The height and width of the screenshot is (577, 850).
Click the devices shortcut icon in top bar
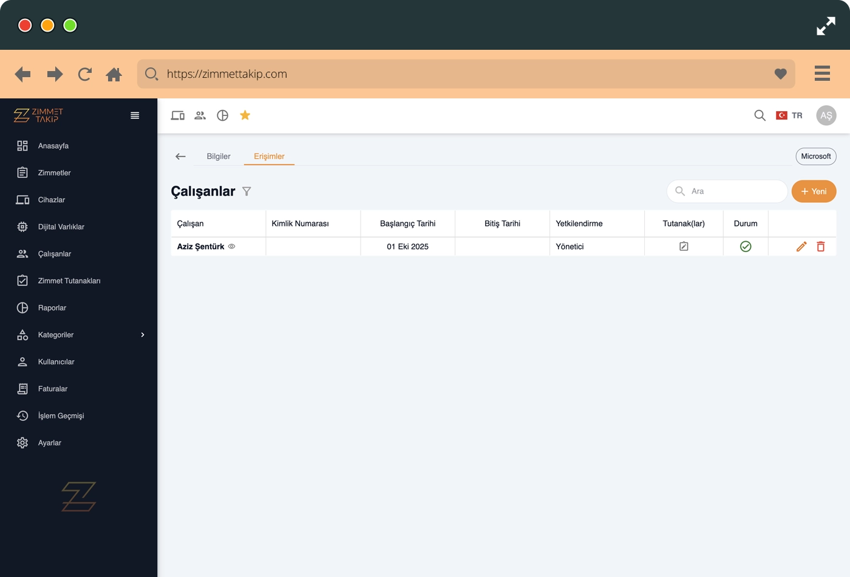pyautogui.click(x=178, y=115)
